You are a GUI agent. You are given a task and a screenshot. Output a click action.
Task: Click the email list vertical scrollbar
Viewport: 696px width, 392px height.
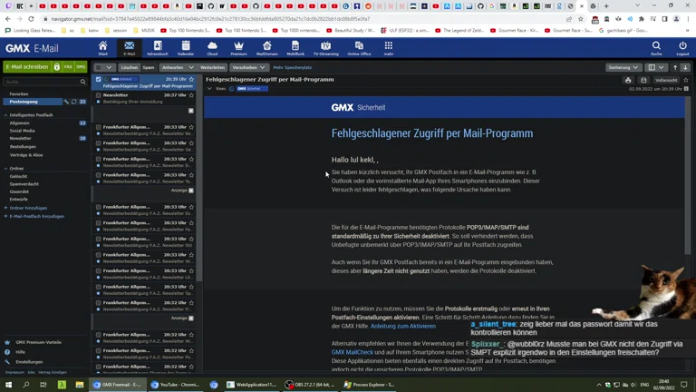click(200, 179)
